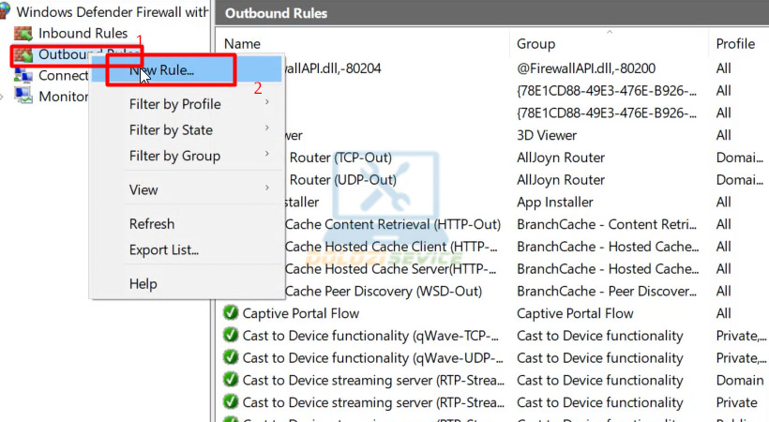Image resolution: width=769 pixels, height=422 pixels.
Task: Open the Filter by Profile submenu
Action: [x=175, y=104]
